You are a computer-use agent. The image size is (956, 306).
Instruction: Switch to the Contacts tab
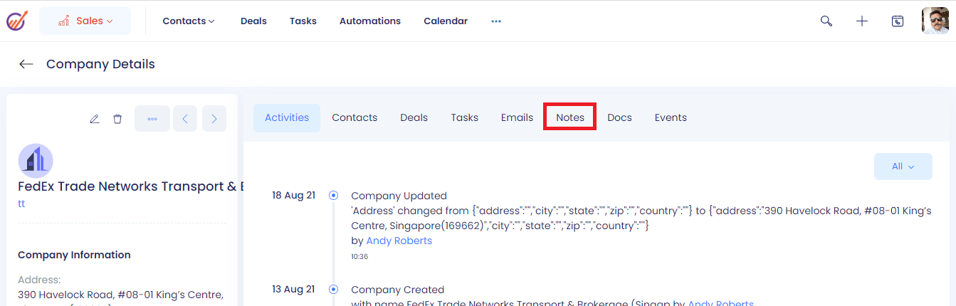coord(354,117)
